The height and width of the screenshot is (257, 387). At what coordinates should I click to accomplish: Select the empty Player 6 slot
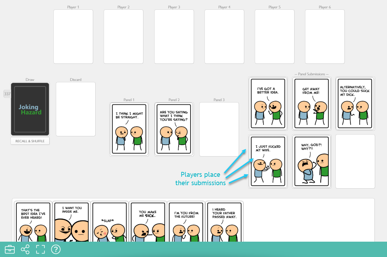coord(325,37)
